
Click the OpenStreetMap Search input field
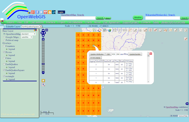point(78,18)
